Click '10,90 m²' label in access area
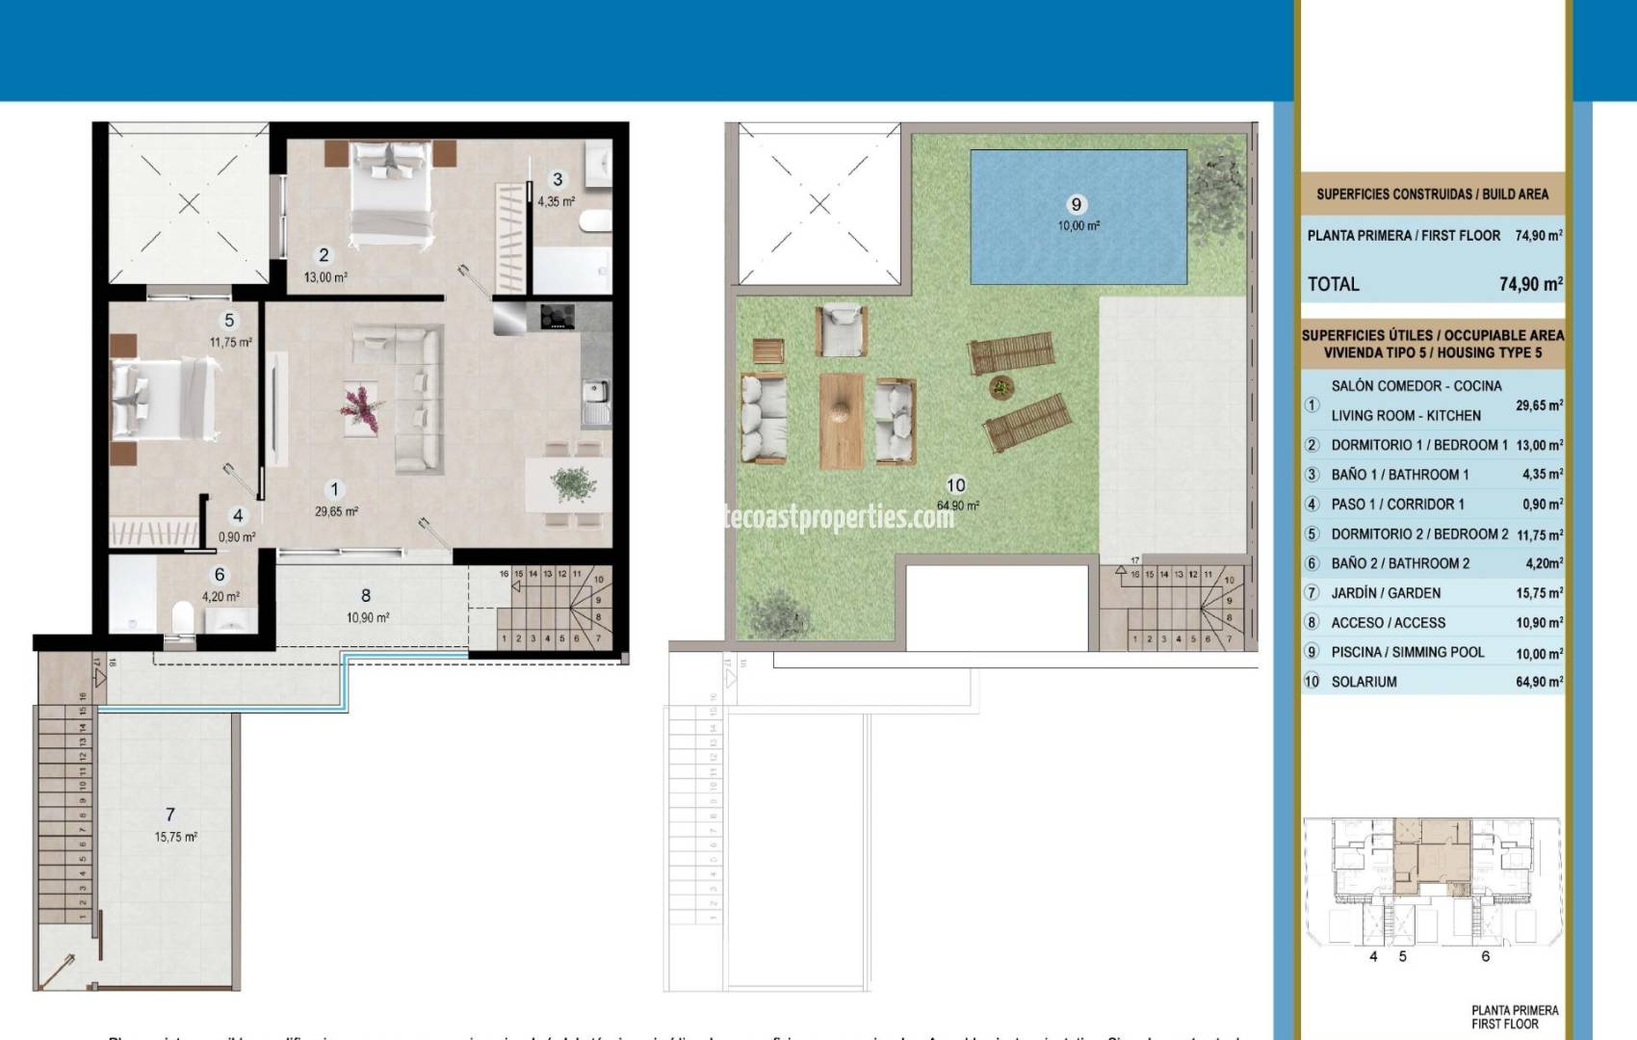Screen dimensions: 1637x1040 [367, 617]
